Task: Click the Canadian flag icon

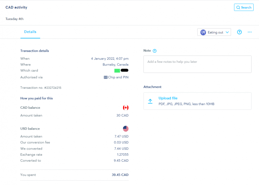Action: [x=126, y=108]
